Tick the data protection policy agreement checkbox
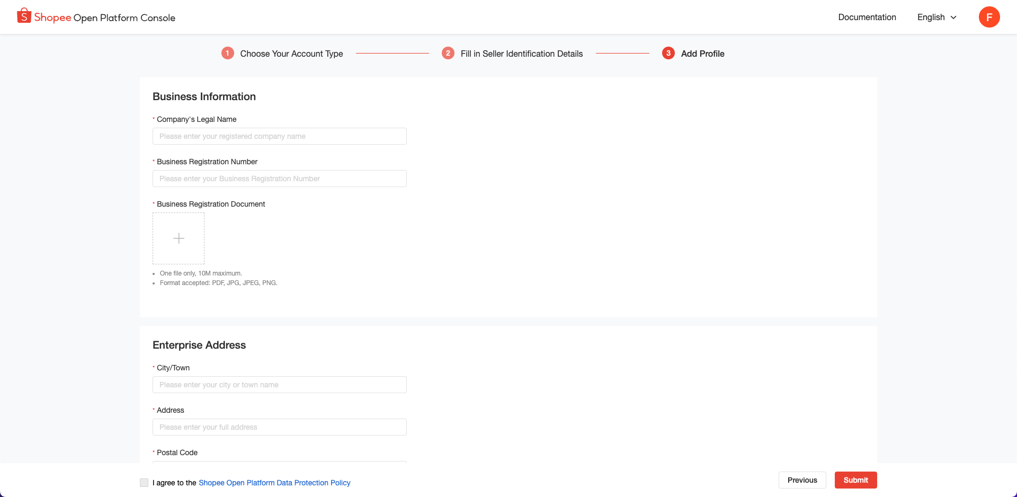 [144, 483]
